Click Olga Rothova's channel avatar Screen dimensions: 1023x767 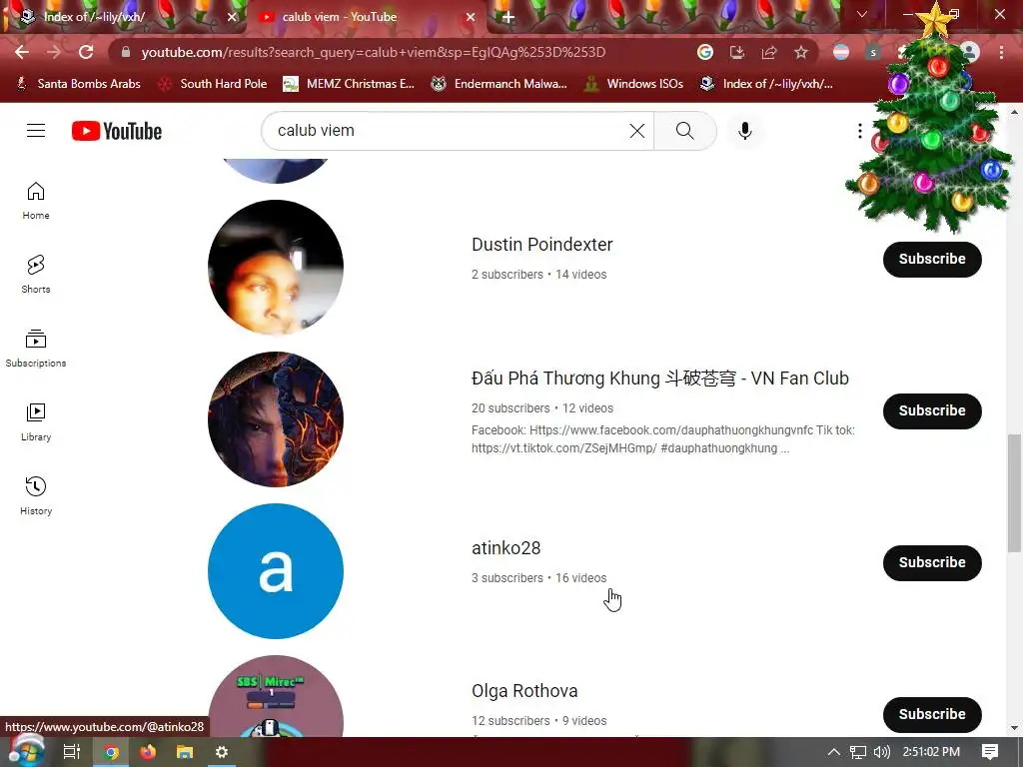[276, 696]
